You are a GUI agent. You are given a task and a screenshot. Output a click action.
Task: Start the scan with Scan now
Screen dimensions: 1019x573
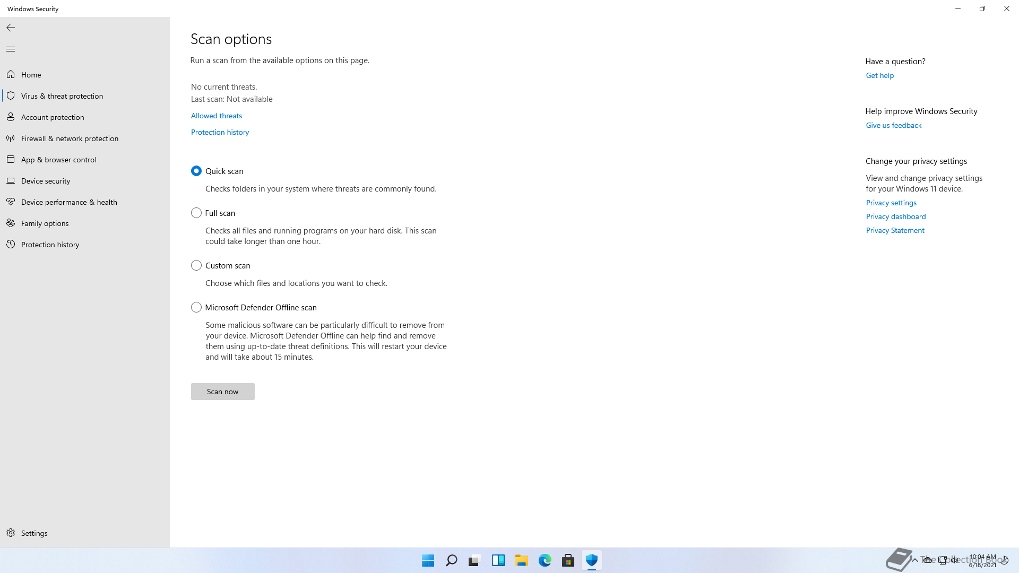(x=223, y=392)
